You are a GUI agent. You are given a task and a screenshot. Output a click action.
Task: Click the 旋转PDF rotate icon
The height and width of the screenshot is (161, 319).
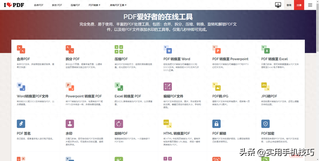pyautogui.click(x=119, y=124)
